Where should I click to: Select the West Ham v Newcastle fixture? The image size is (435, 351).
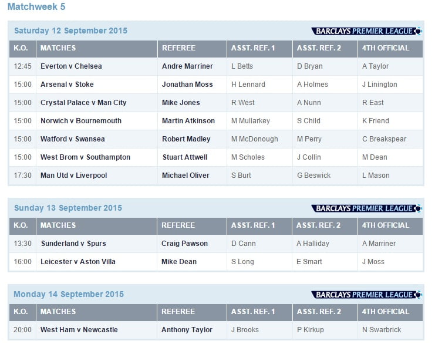(79, 330)
